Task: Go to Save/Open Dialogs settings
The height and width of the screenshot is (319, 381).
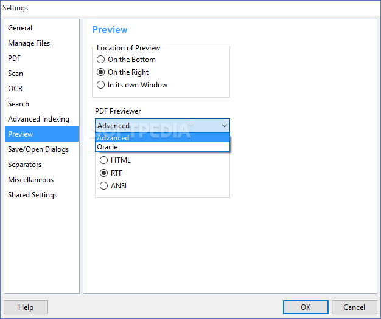Action: click(x=38, y=149)
